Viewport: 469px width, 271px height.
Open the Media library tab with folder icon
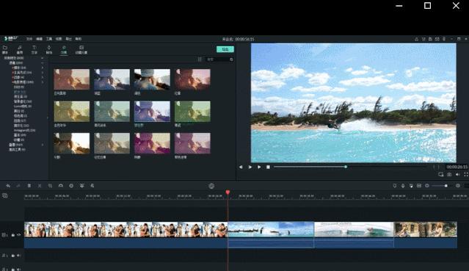pyautogui.click(x=5, y=50)
